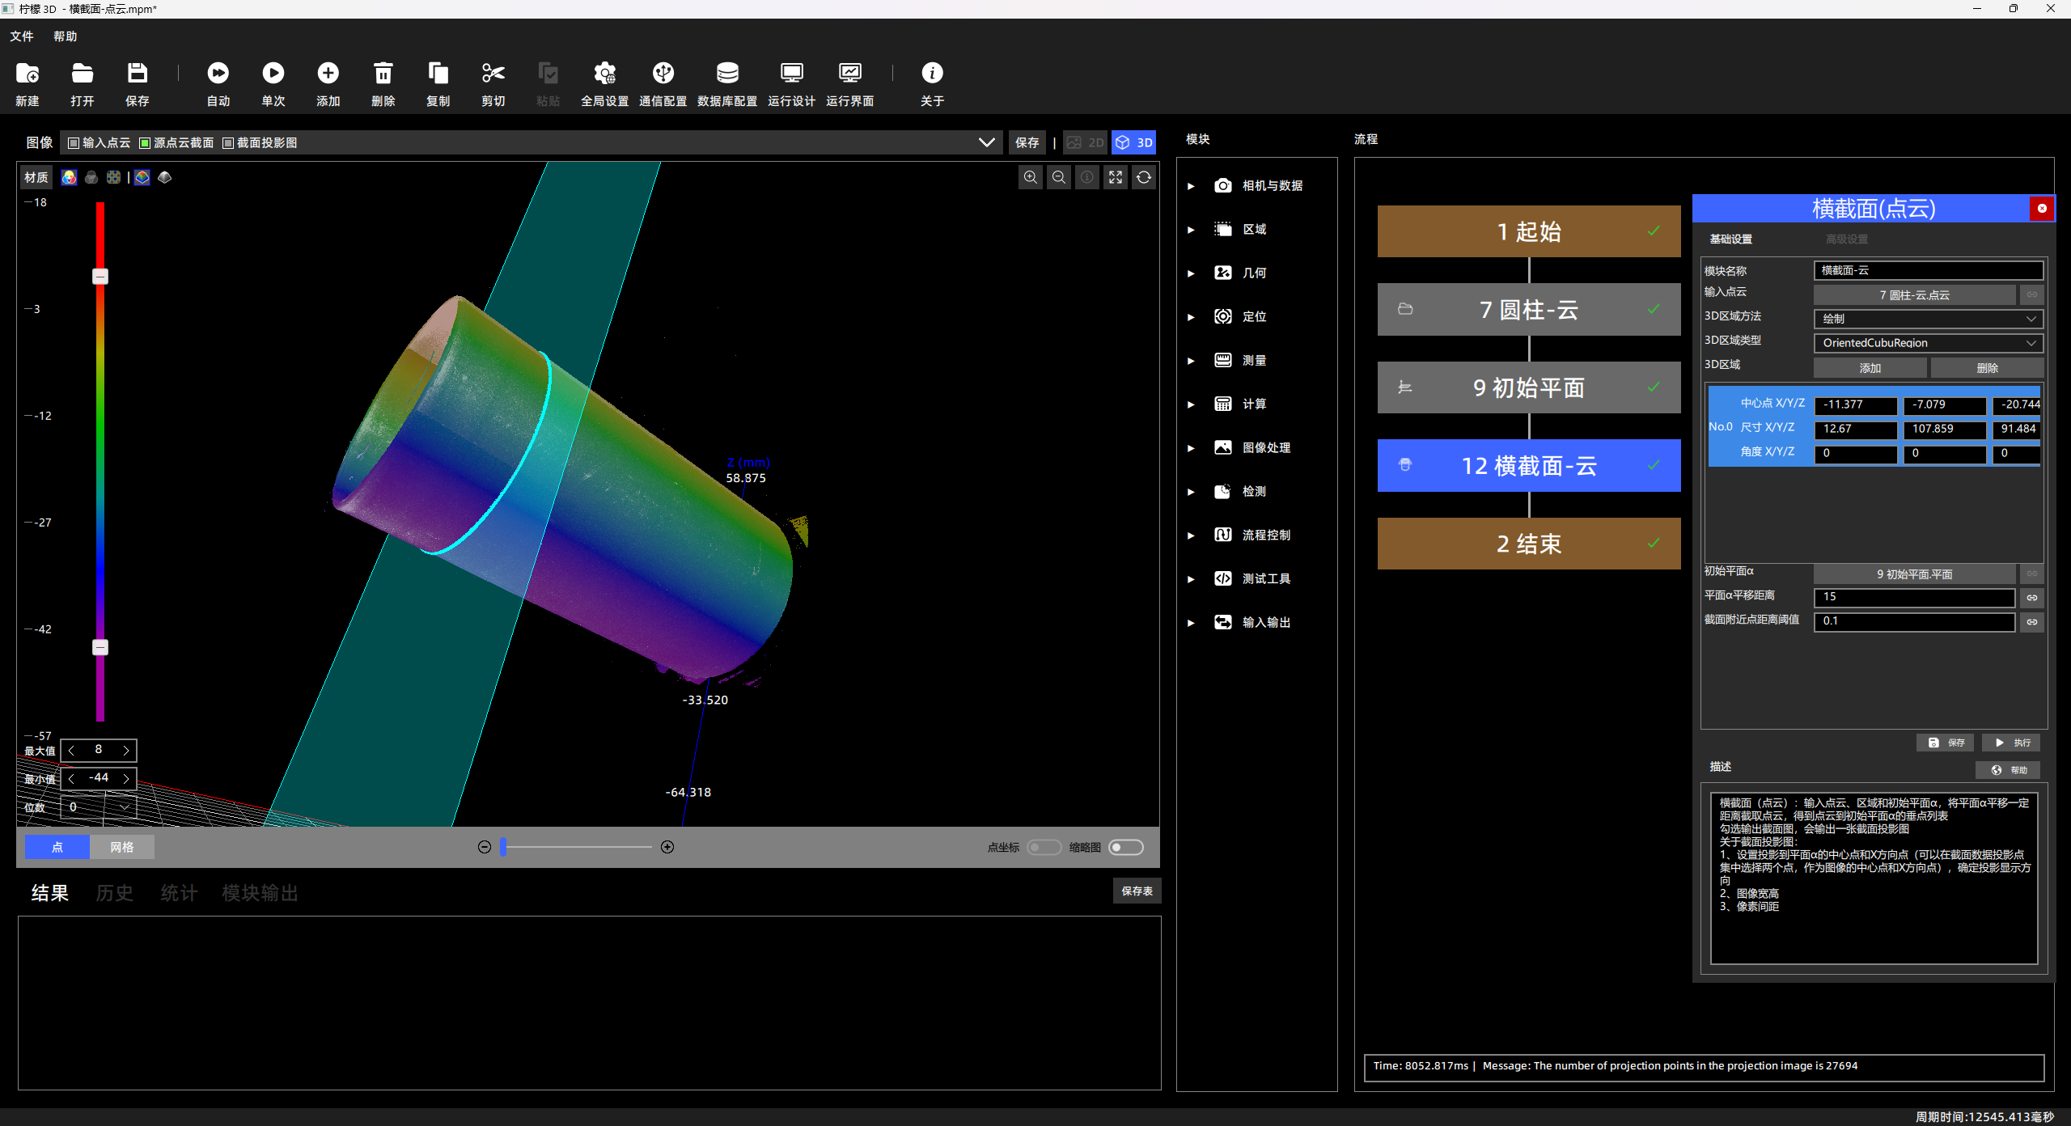Fit the 3D view to window
This screenshot has width=2071, height=1126.
1116,177
